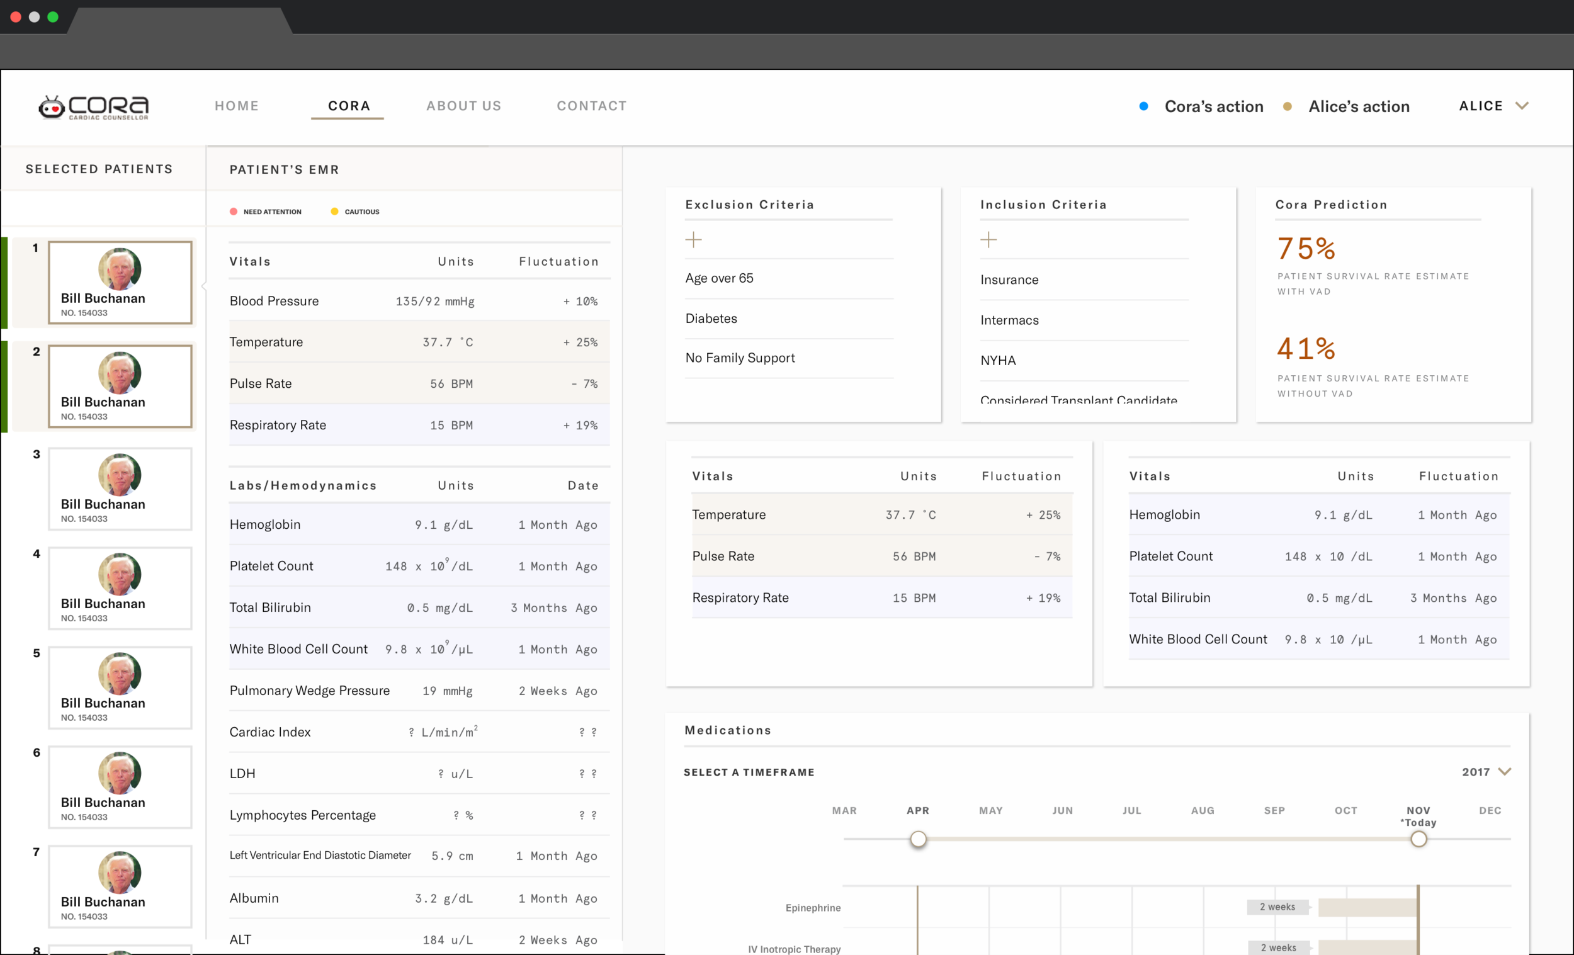
Task: Select patient 2 Bill Buchanan card
Action: (120, 386)
